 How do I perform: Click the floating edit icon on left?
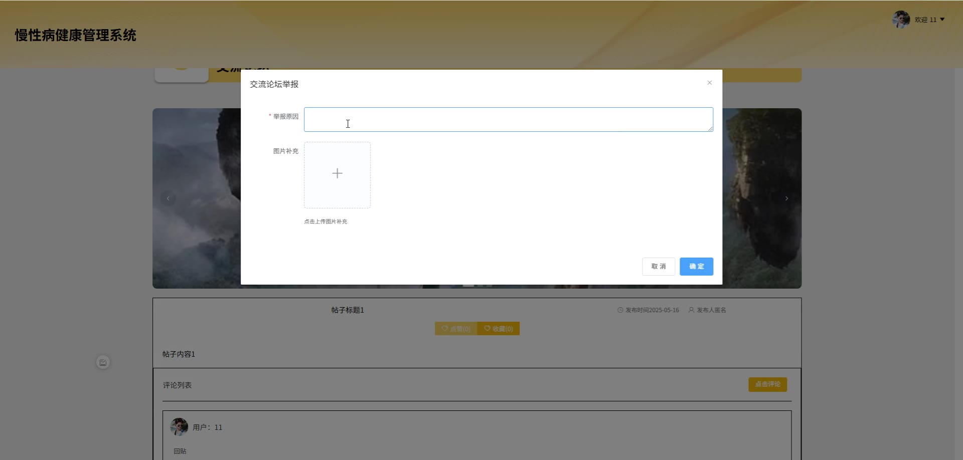[x=103, y=362]
